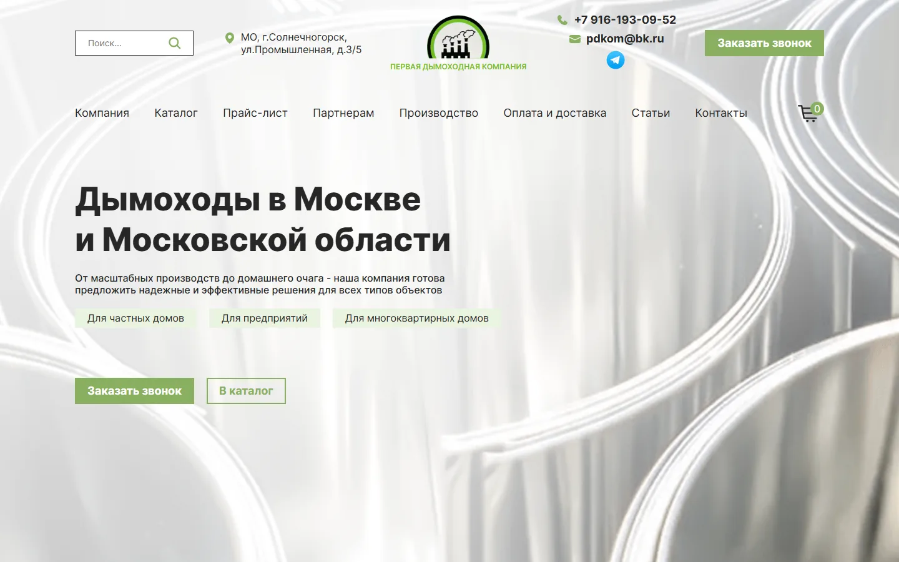Image resolution: width=899 pixels, height=562 pixels.
Task: Call the phone number +7 916-193-09-52
Action: [625, 20]
